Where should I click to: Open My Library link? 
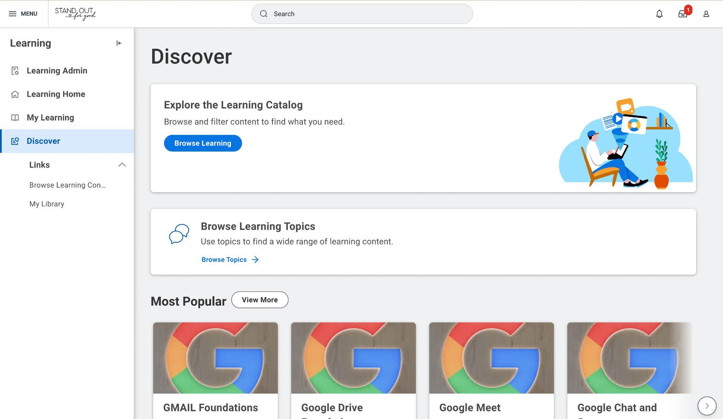(x=47, y=204)
